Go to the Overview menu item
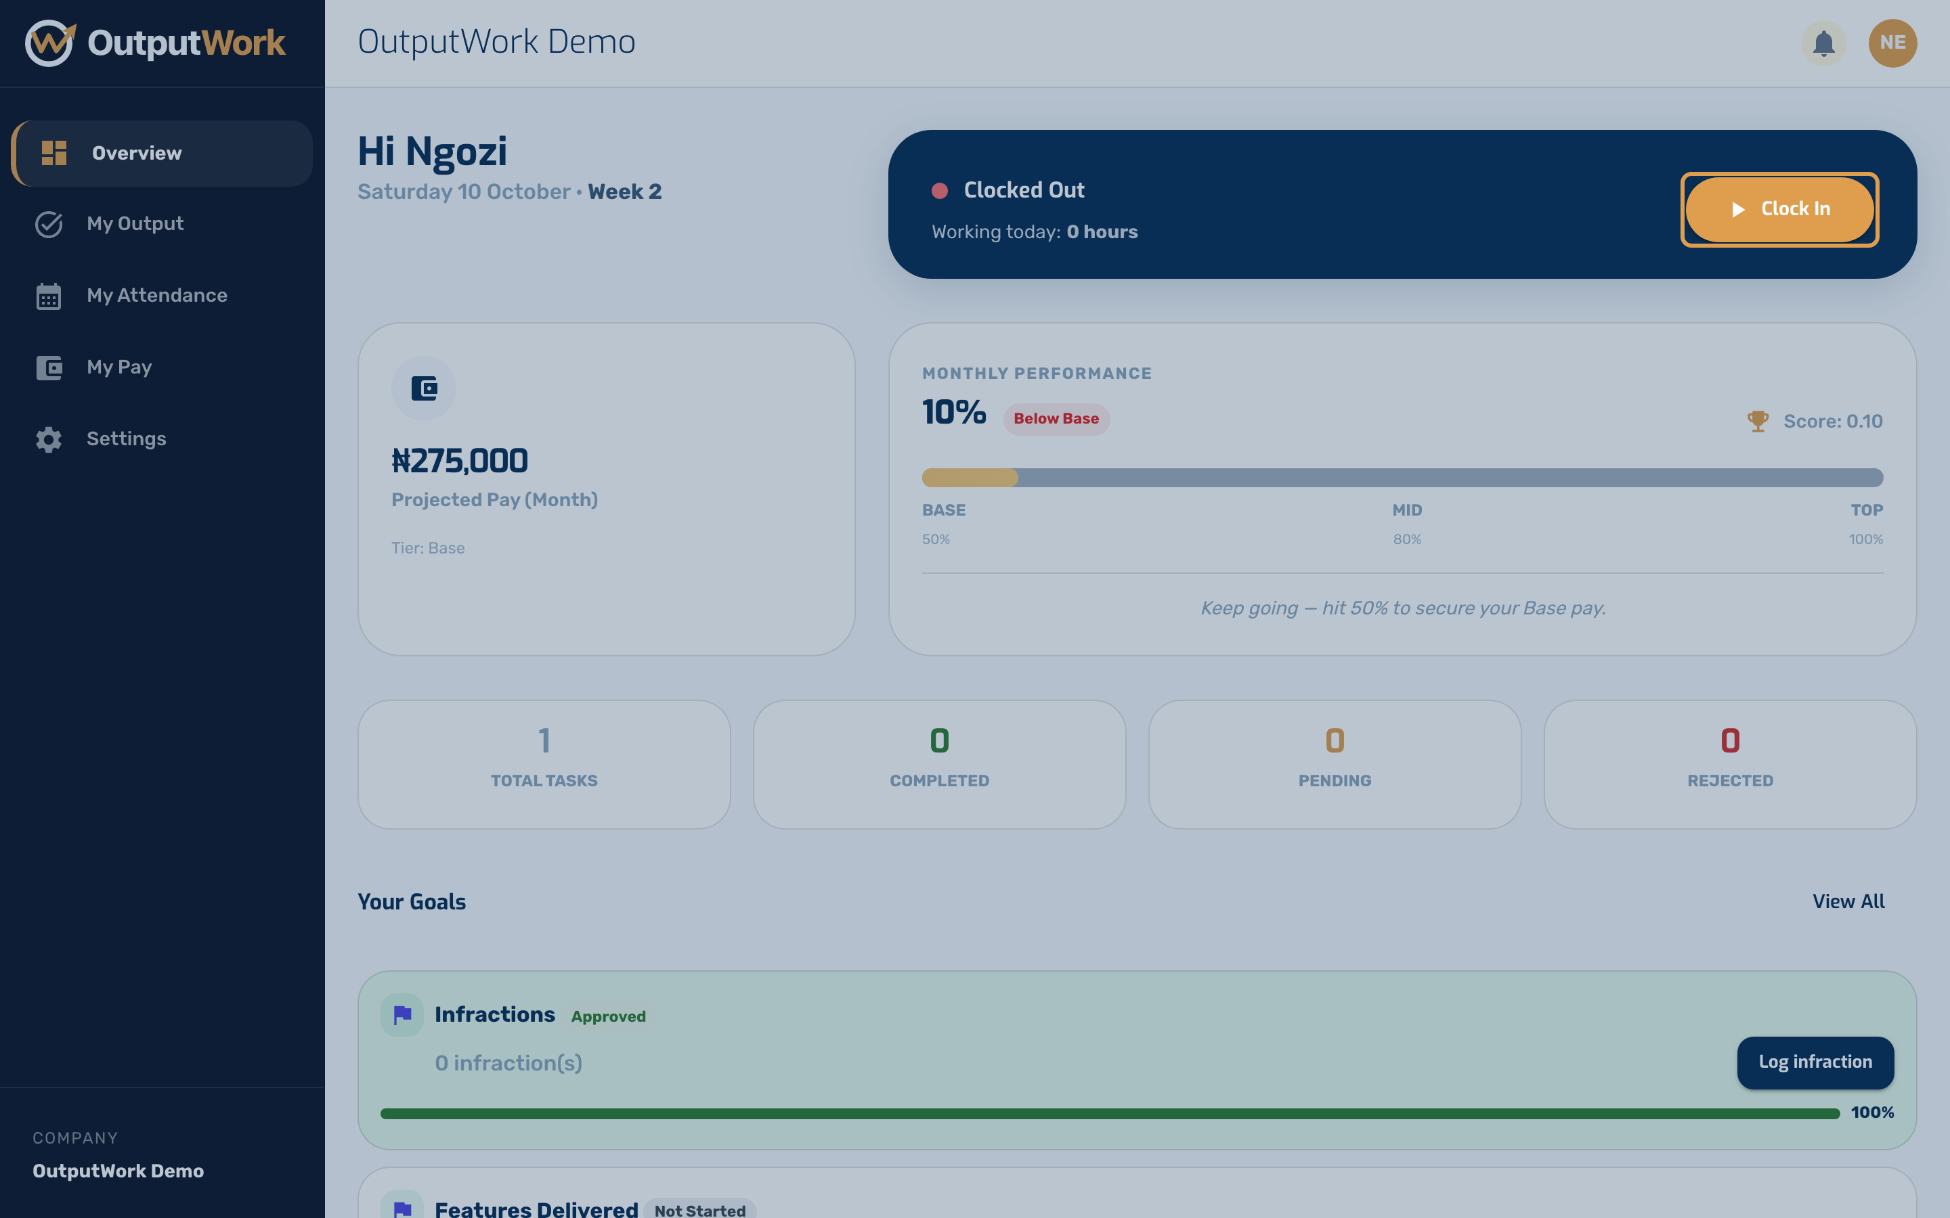The image size is (1950, 1218). [x=162, y=153]
